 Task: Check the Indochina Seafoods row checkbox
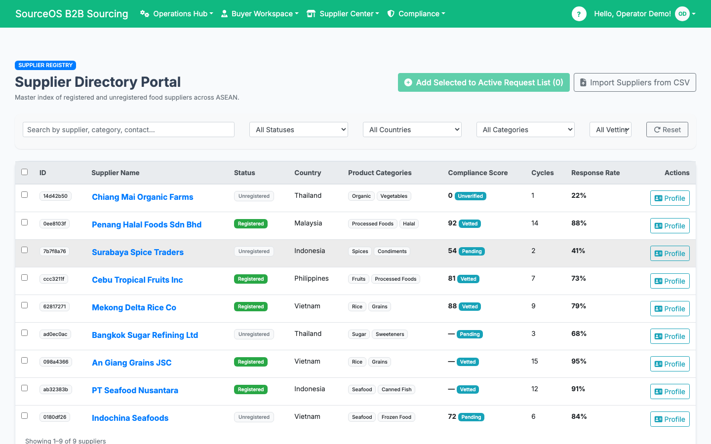pos(24,416)
